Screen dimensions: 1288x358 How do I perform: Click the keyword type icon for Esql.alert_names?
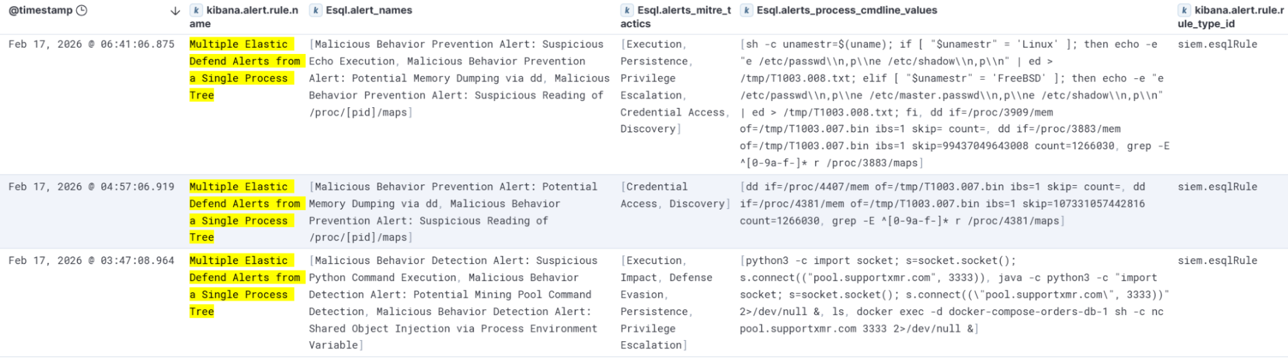point(316,10)
